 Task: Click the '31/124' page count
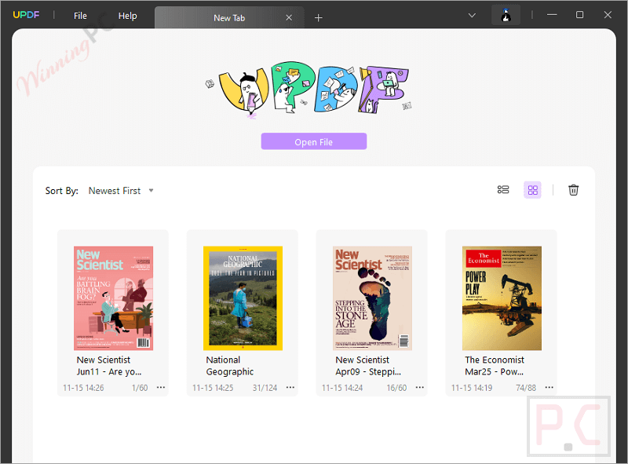265,388
